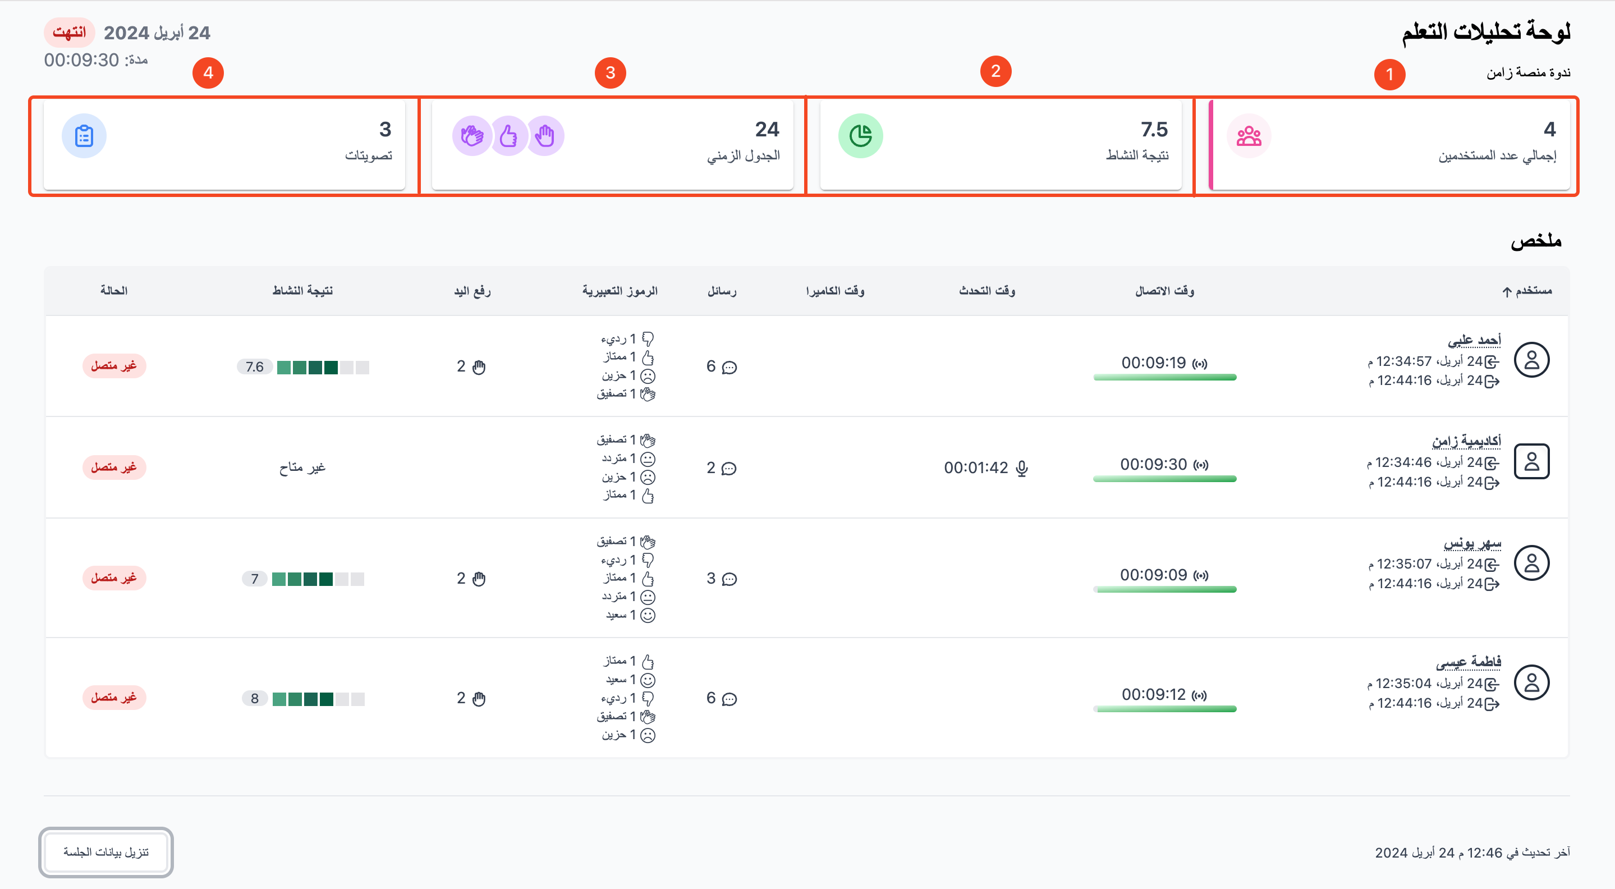Screen dimensions: 1615x889
Task: Click the online signal icon beside 00:09:12
Action: pyautogui.click(x=1199, y=695)
